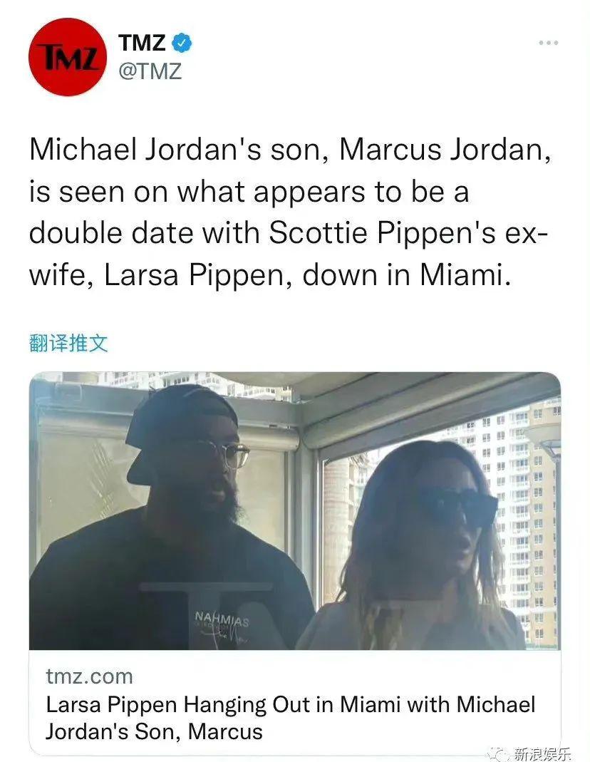Image resolution: width=590 pixels, height=762 pixels.
Task: Open the Larsa Pippen Hanging Out headline
Action: [291, 718]
